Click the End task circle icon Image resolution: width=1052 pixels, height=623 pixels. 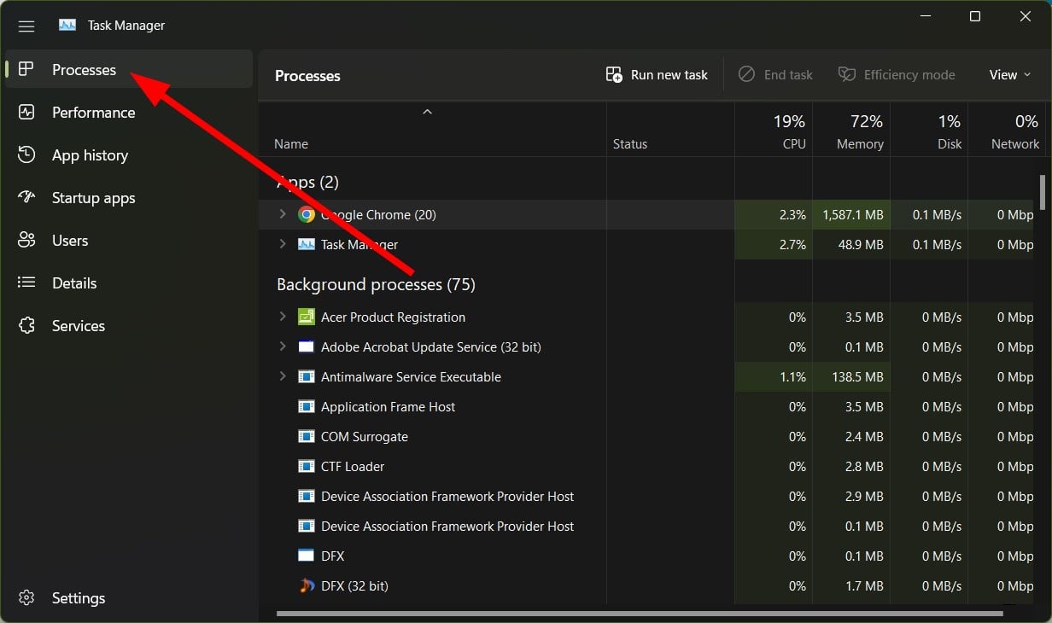746,74
